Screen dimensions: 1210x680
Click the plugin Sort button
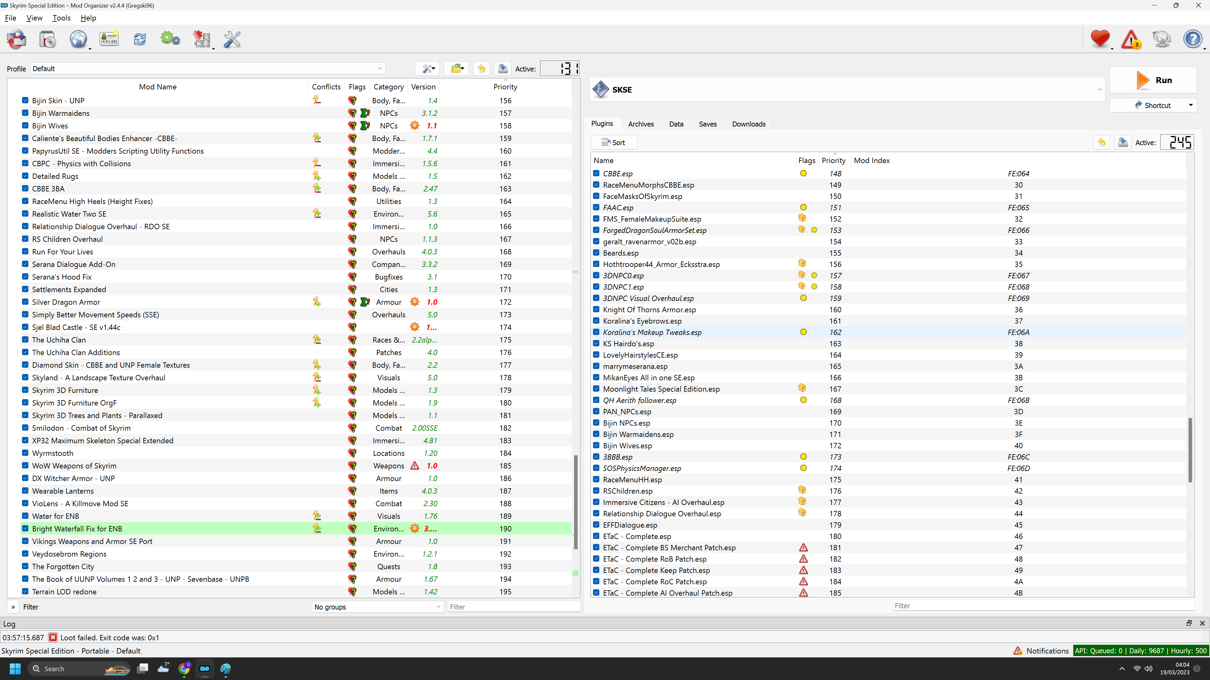coord(614,142)
